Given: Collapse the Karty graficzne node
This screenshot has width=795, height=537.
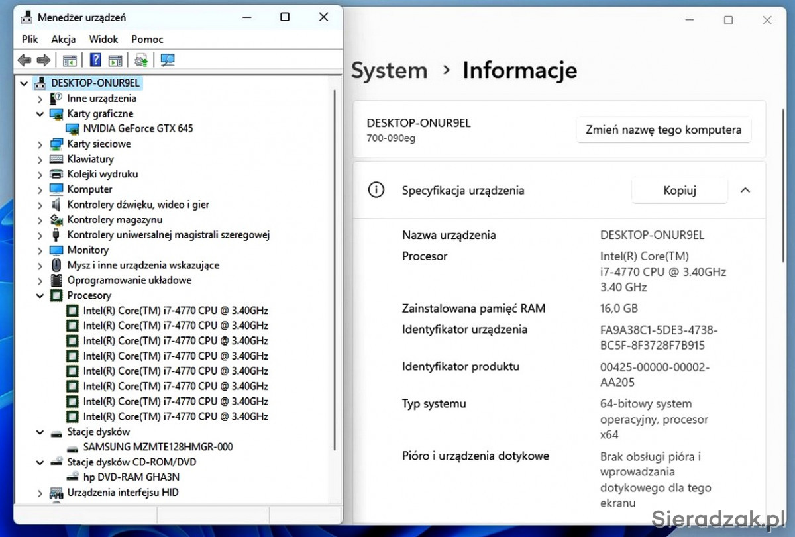Looking at the screenshot, I should click(x=40, y=114).
